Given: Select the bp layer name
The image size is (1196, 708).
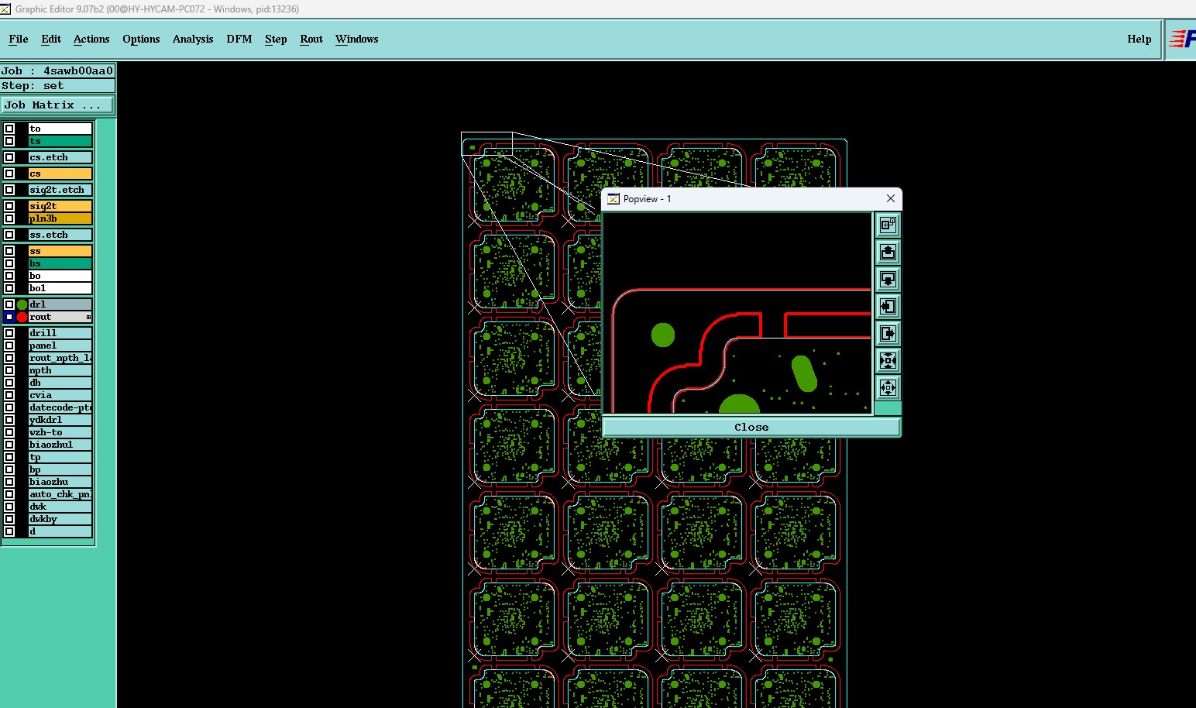Looking at the screenshot, I should click(60, 469).
